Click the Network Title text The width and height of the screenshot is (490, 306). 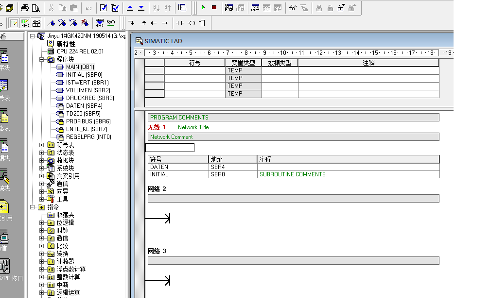[193, 127]
